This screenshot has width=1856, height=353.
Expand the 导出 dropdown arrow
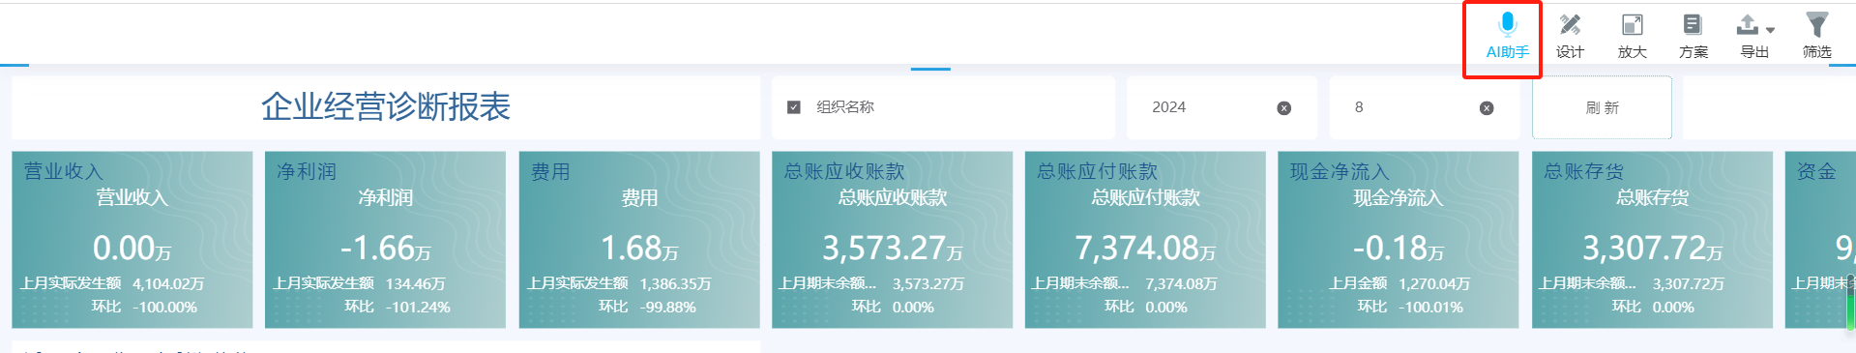(x=1770, y=30)
